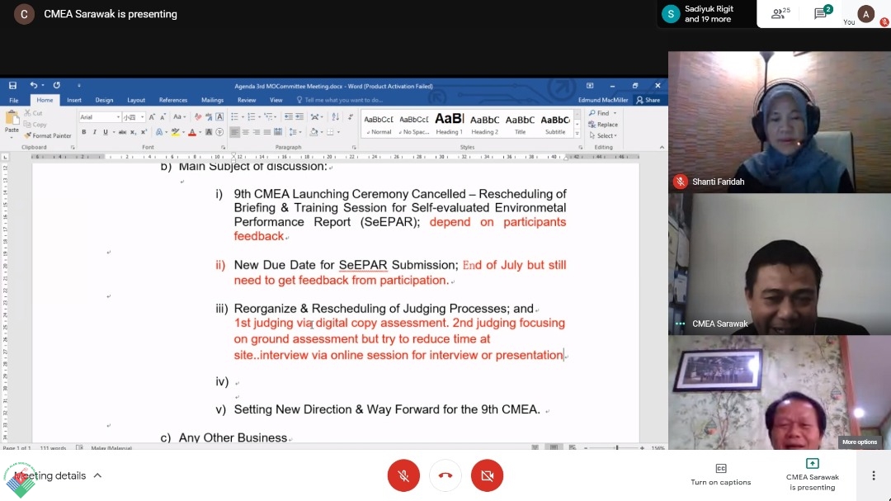Viewport: 891px width, 501px height.
Task: Decrease paragraph indent
Action: point(289,116)
